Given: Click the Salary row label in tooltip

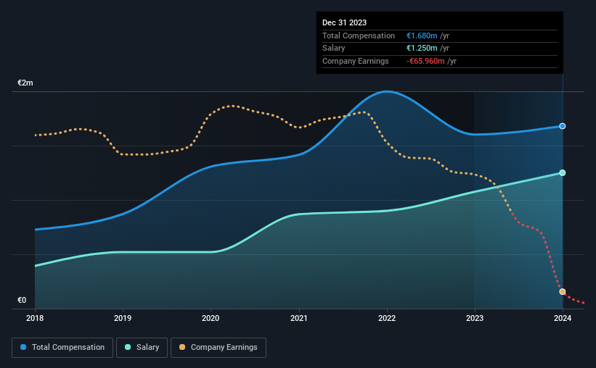Looking at the screenshot, I should [x=334, y=49].
